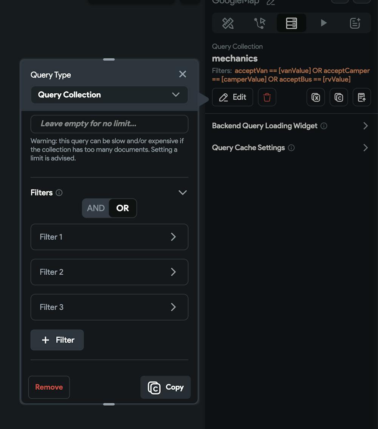Select the Backend Query tab icon

tap(291, 23)
